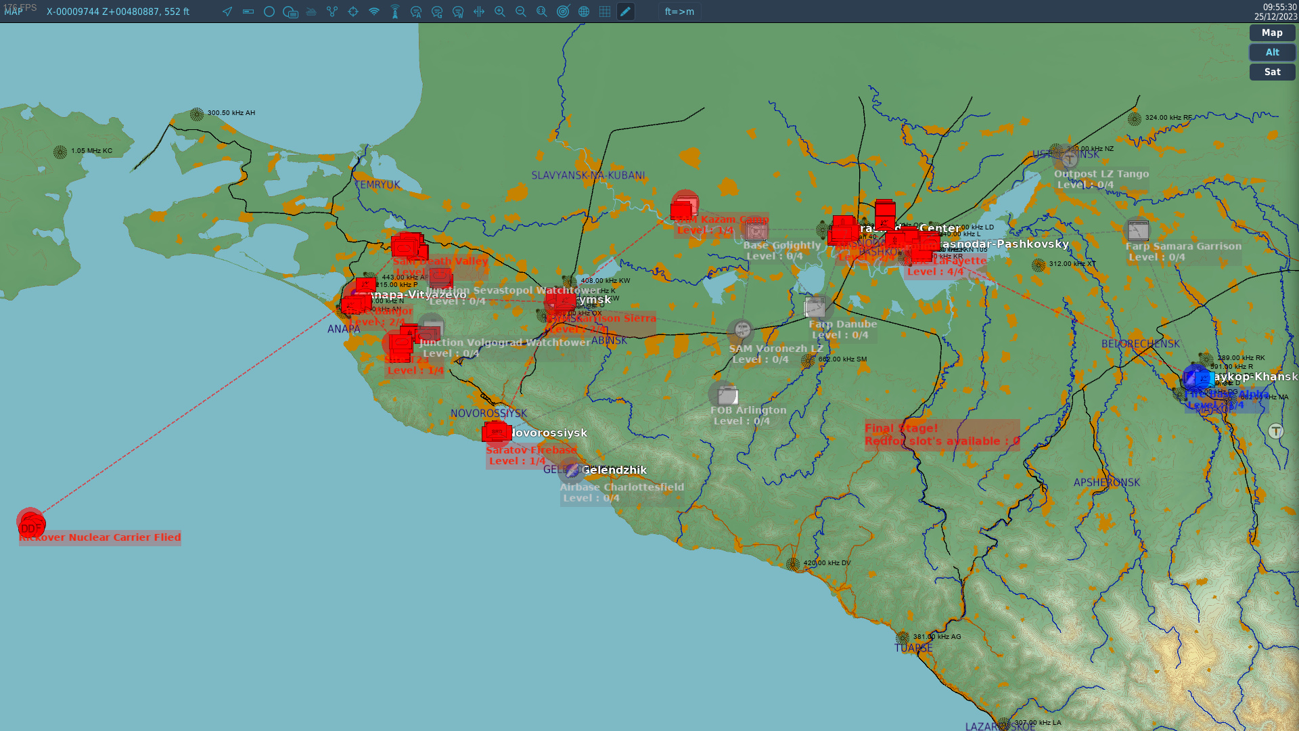Select the FOB Arlington map marker
Screen dimensions: 1299x731
coord(727,395)
